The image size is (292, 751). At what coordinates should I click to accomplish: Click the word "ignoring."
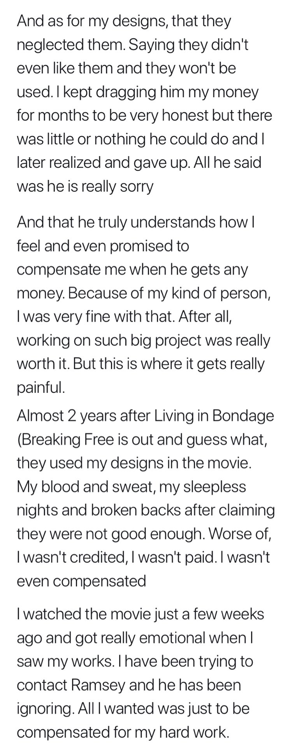click(x=46, y=708)
